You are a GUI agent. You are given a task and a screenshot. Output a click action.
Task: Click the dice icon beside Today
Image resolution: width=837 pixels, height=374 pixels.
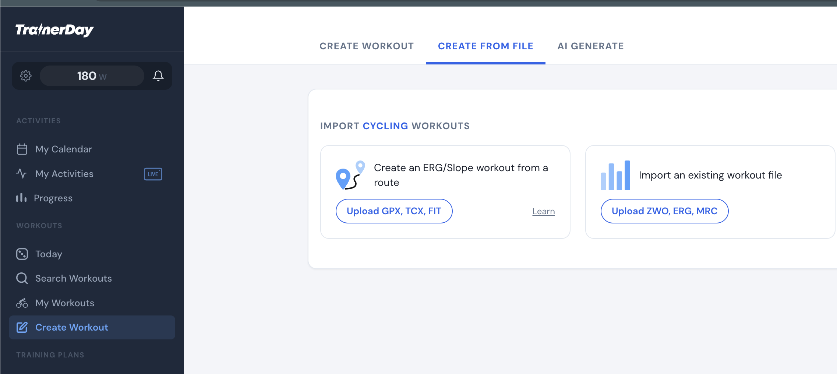click(x=22, y=254)
